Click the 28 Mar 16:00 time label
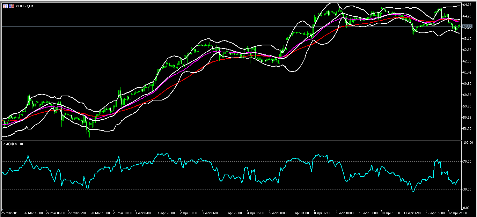Viewport: 477px width, 217px height. pos(100,212)
